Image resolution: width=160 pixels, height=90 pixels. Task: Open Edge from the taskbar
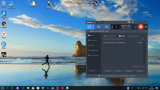23,88
